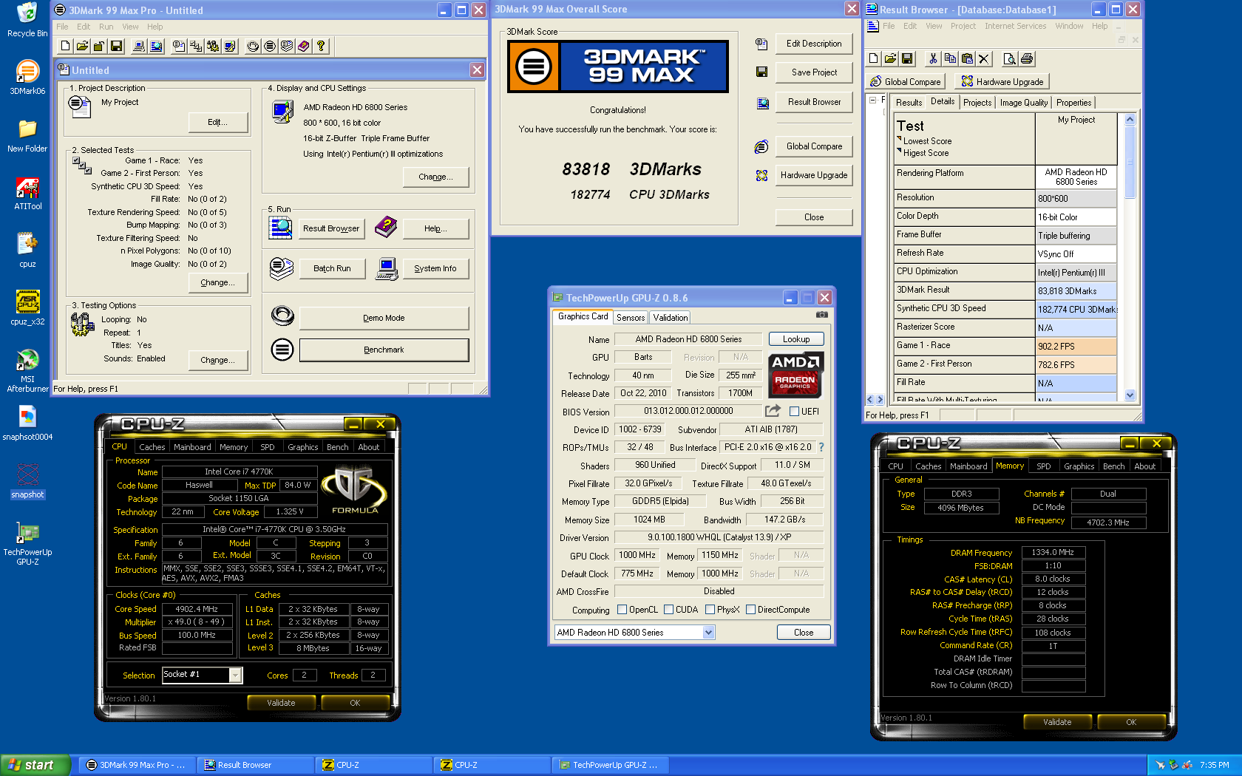Image resolution: width=1242 pixels, height=776 pixels.
Task: Click the Batch Run button
Action: (332, 268)
